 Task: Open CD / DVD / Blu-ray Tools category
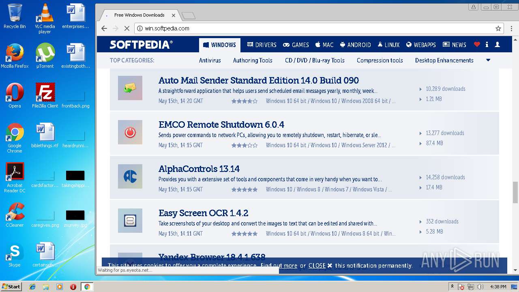315,60
